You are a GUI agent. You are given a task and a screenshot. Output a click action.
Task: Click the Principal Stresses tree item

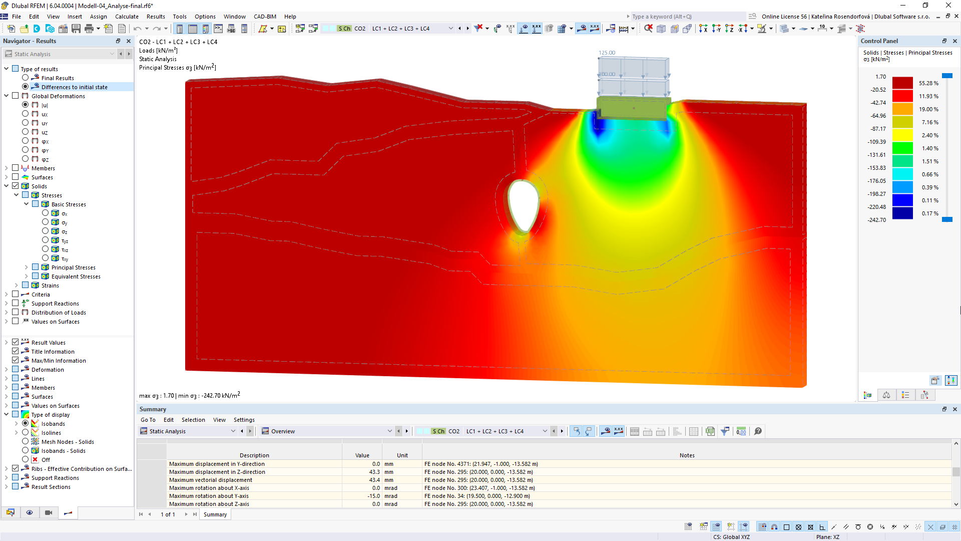[73, 267]
